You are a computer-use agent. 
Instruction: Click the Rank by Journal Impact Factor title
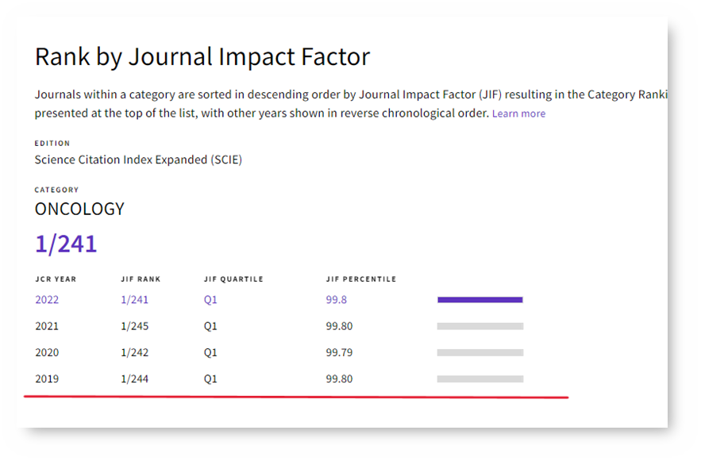point(202,56)
